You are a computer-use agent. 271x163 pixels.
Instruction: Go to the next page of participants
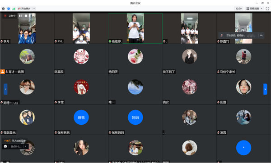tap(265, 89)
